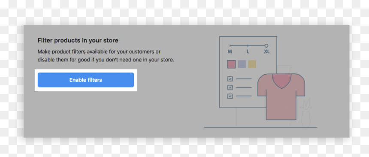Click the text "Make product filters available for your customers or"
Screen dimensions: 369x157
(x=99, y=52)
